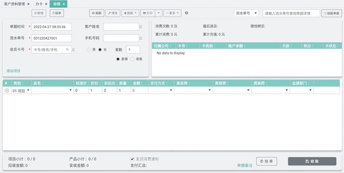
Task: Open the 删除 dropdown
Action: coord(130,13)
